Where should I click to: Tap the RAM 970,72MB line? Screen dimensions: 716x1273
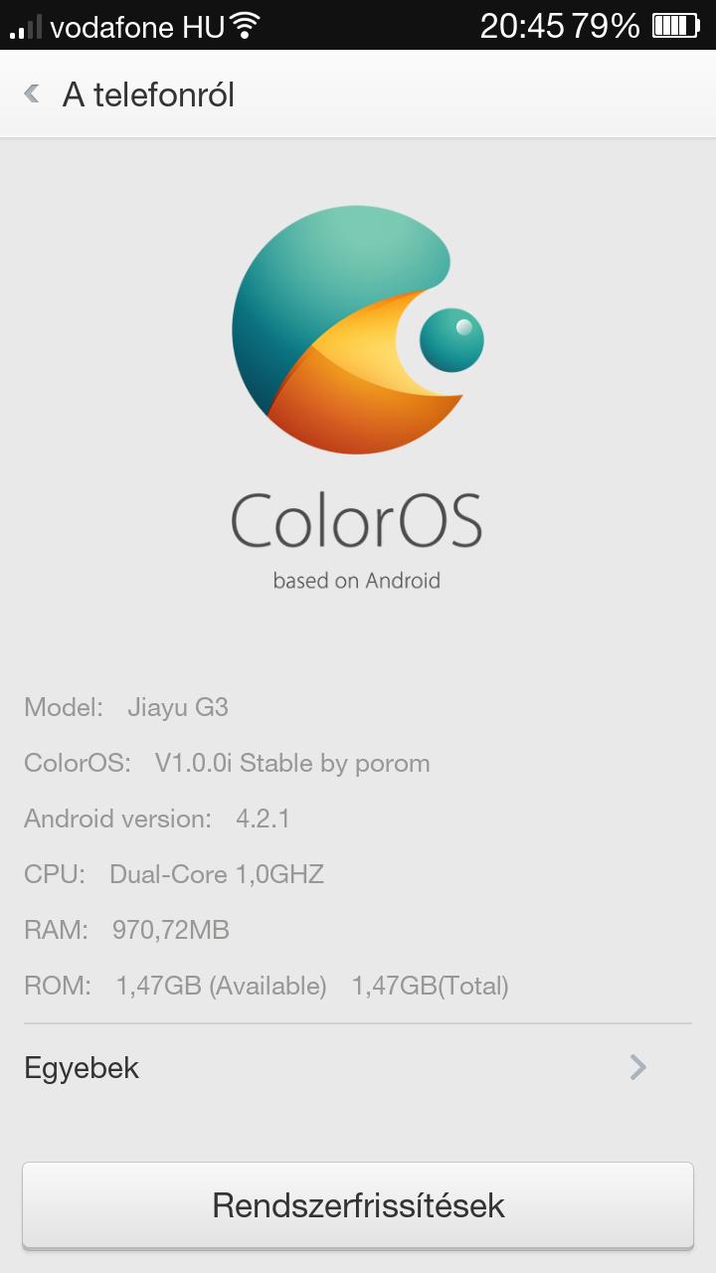coord(126,931)
